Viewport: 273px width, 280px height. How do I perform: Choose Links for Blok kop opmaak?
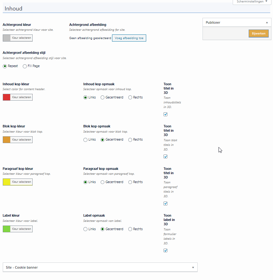click(85, 140)
